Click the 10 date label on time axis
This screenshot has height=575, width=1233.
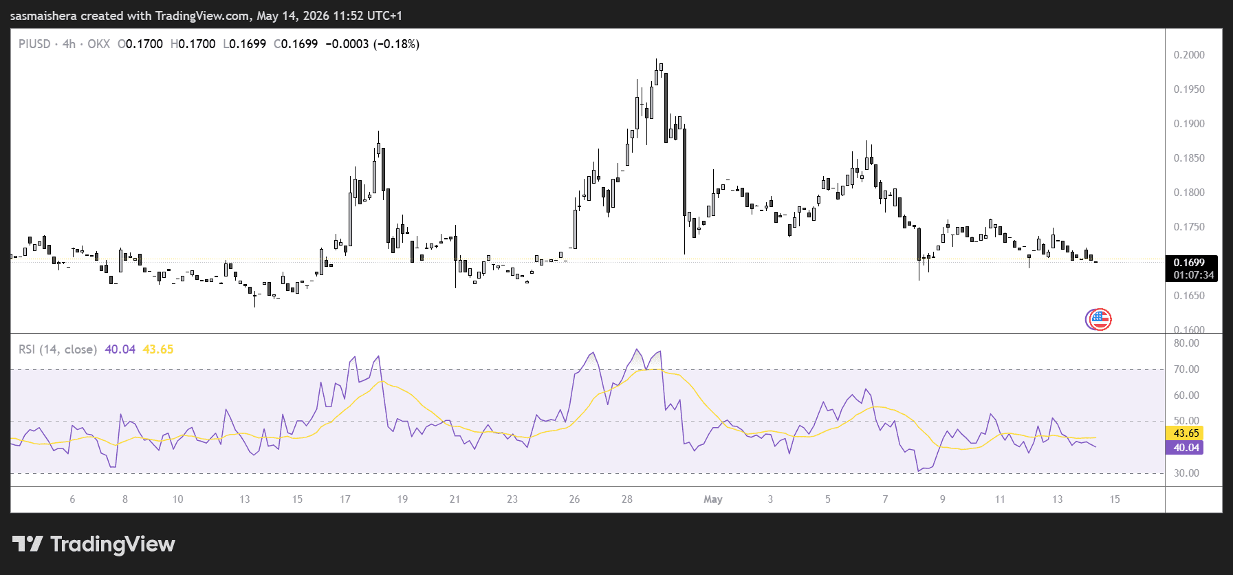(177, 499)
